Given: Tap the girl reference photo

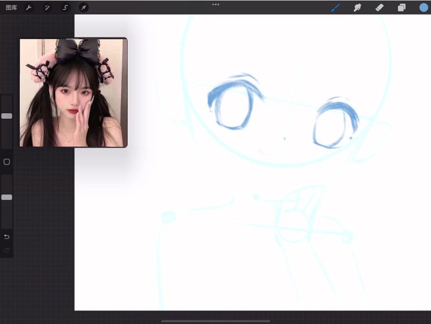Looking at the screenshot, I should pos(73,93).
